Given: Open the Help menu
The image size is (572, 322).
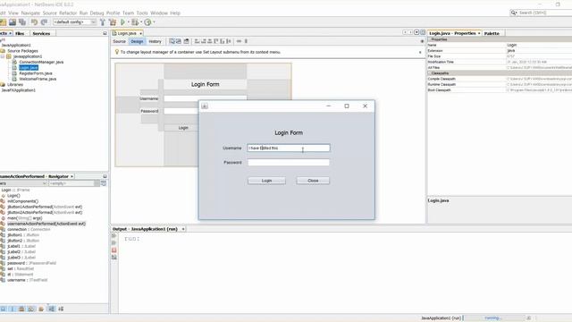Looking at the screenshot, I should tap(175, 13).
